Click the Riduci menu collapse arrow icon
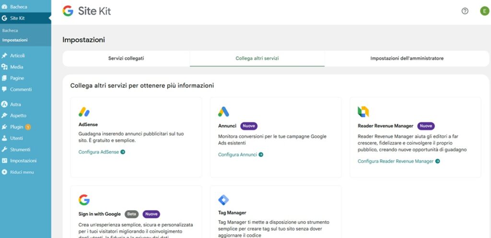 click(x=4, y=172)
